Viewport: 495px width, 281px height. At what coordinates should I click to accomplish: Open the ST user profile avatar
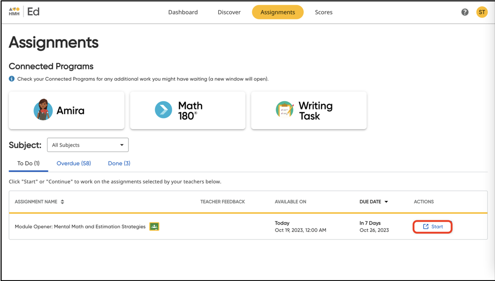(482, 12)
